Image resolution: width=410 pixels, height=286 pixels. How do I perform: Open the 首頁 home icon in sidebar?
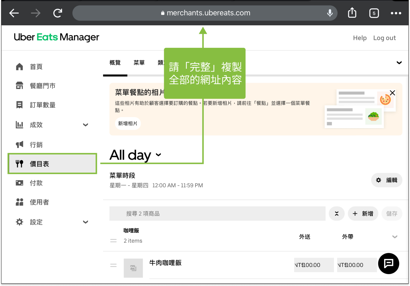point(19,66)
